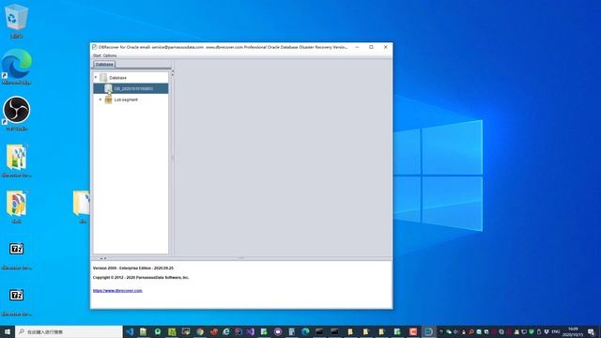
Task: Select the highlighted DB_2020 tree entry
Action: (131, 88)
